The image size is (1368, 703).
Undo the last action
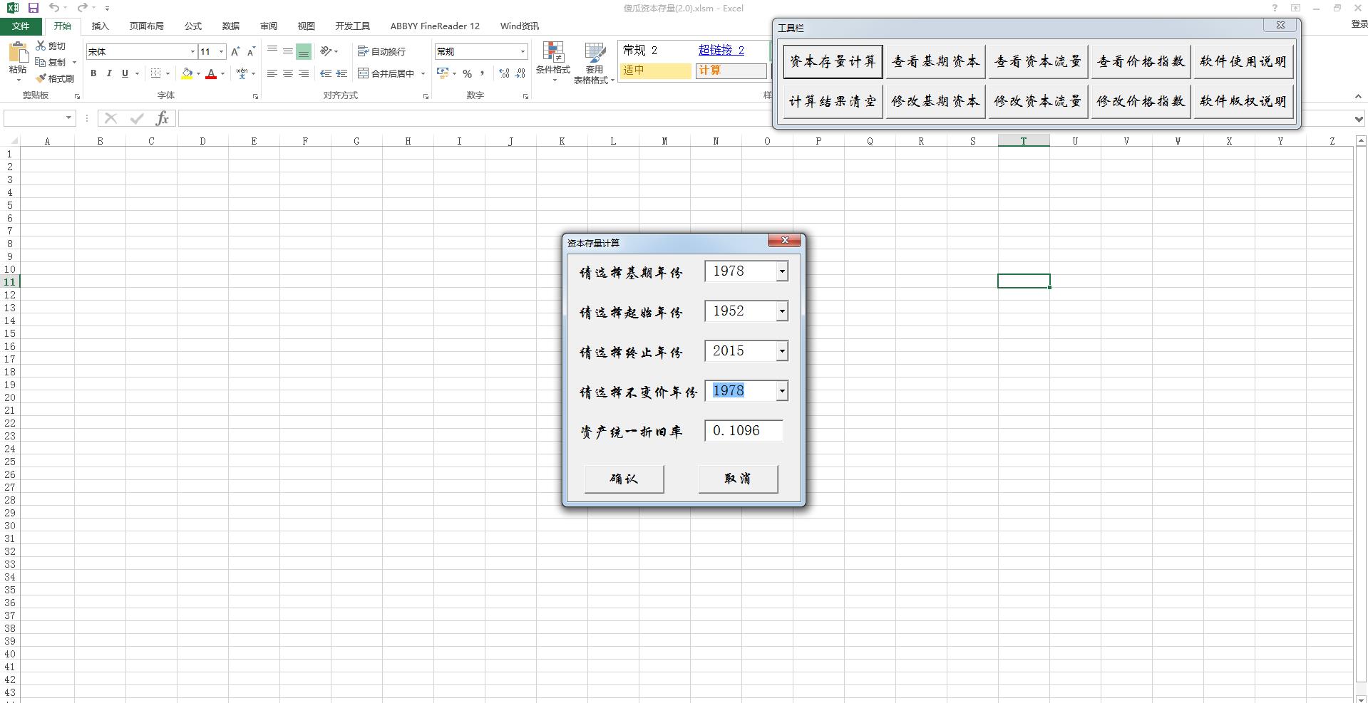coord(54,8)
